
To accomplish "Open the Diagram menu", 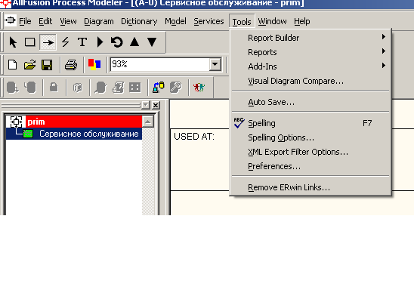I will [x=99, y=21].
